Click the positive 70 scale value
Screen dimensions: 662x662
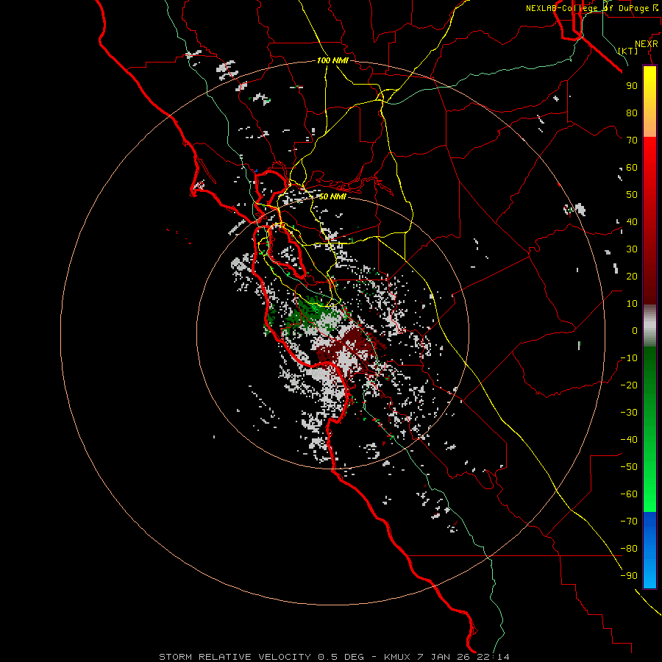632,140
